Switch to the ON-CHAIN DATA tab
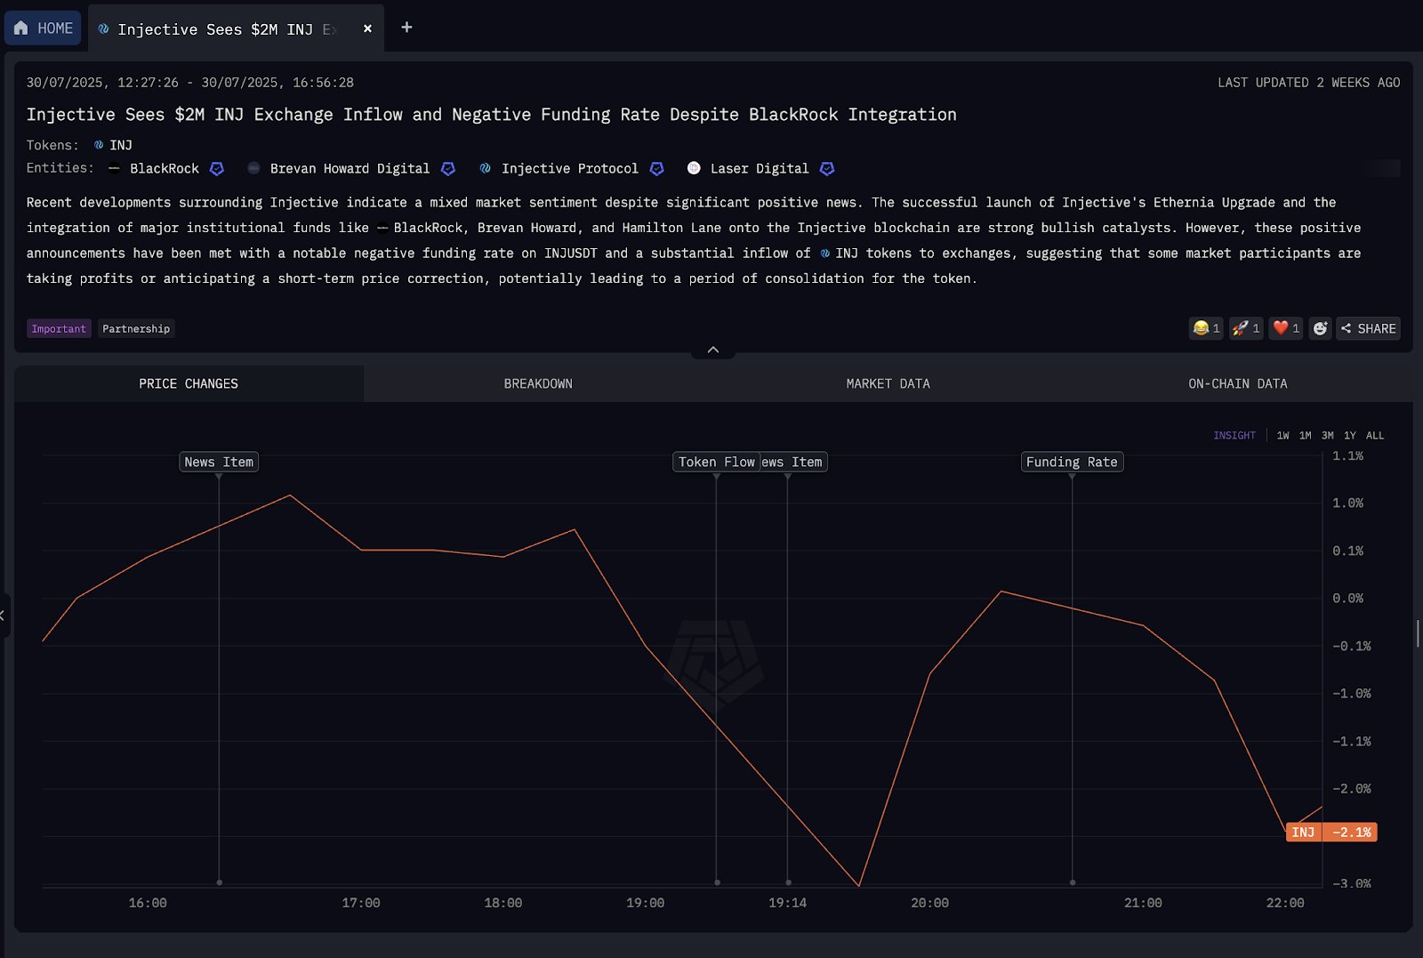This screenshot has width=1423, height=958. [1238, 383]
